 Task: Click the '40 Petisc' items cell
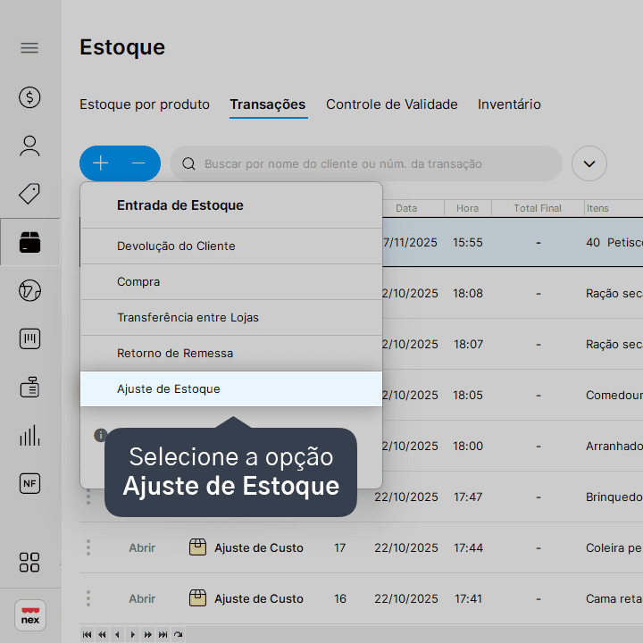(614, 242)
